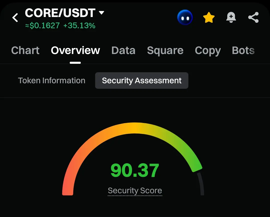
Task: Select the Overview tab
Action: click(75, 50)
